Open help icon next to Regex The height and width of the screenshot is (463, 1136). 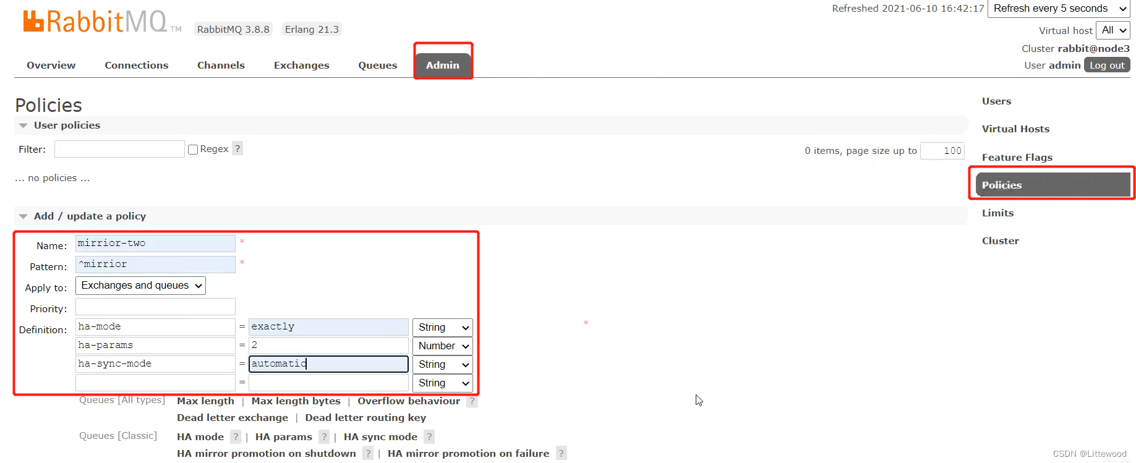pos(237,149)
